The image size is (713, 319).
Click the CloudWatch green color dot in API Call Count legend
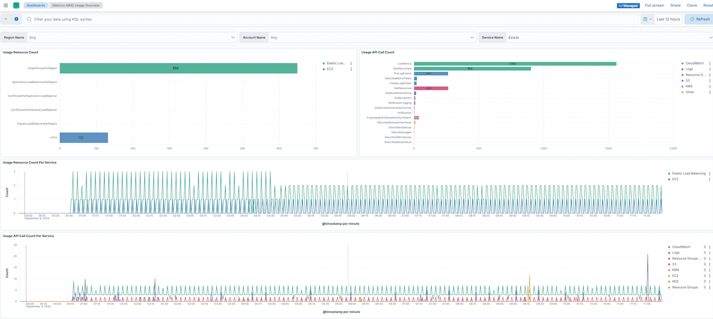pyautogui.click(x=682, y=63)
